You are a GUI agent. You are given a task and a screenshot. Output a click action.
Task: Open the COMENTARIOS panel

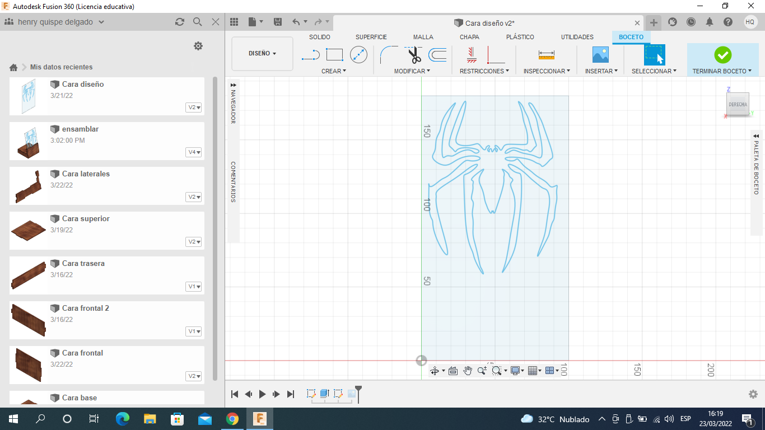point(233,182)
